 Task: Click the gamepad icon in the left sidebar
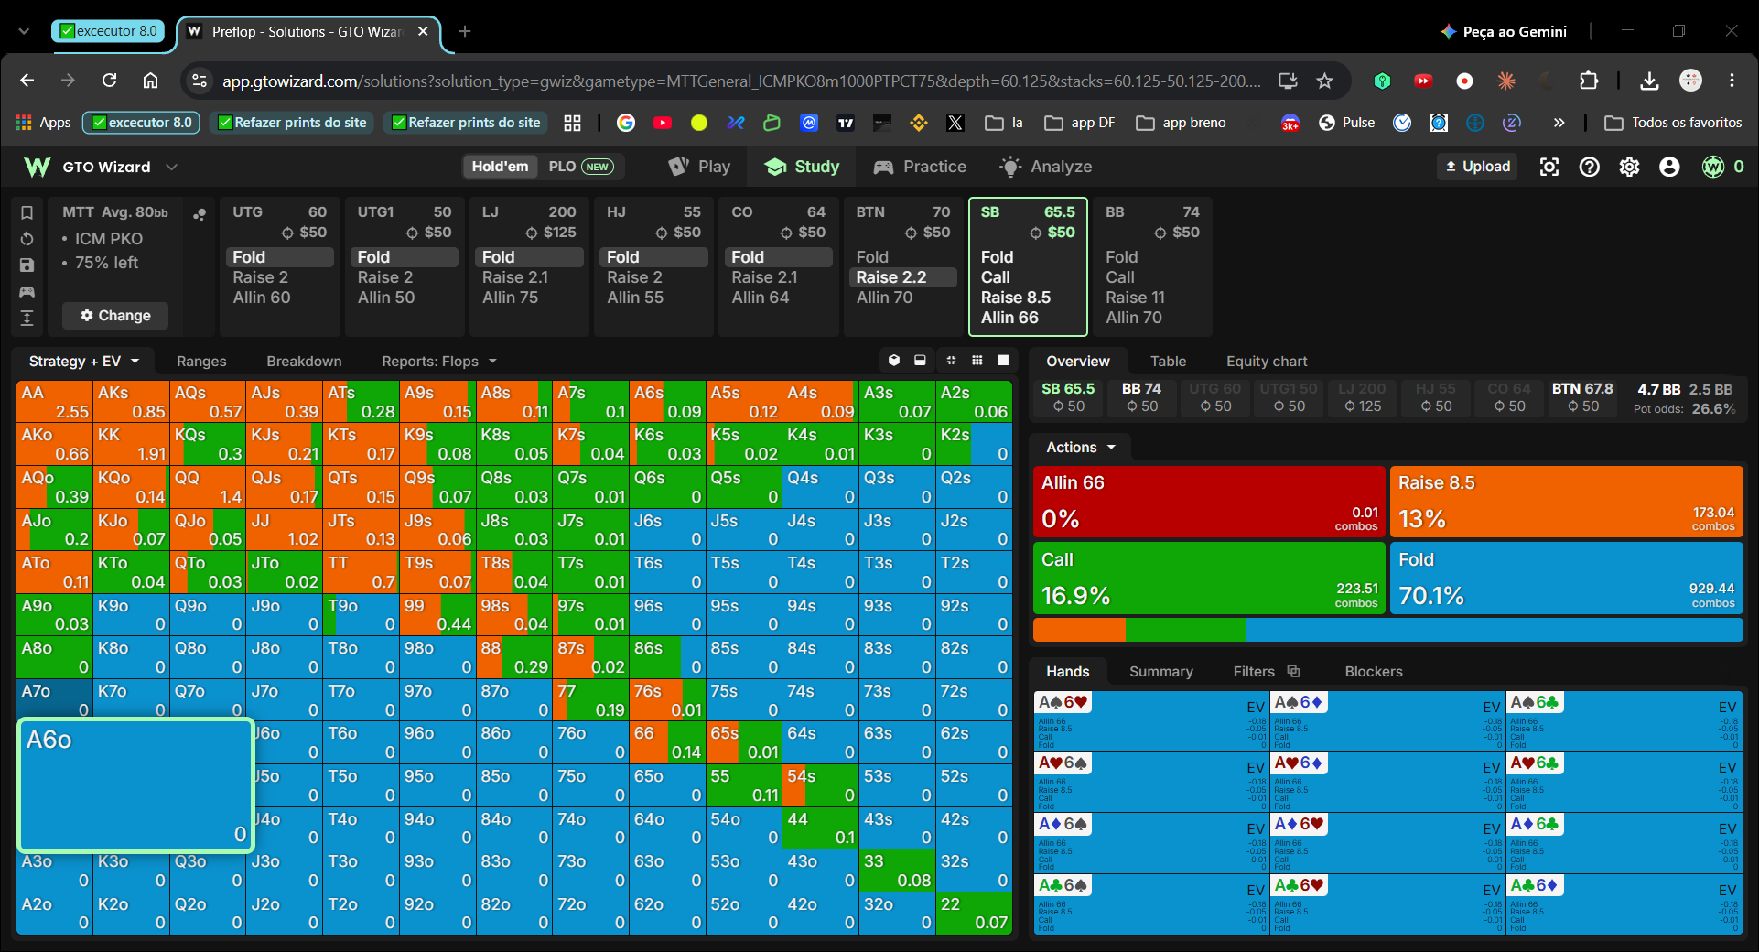click(x=27, y=292)
